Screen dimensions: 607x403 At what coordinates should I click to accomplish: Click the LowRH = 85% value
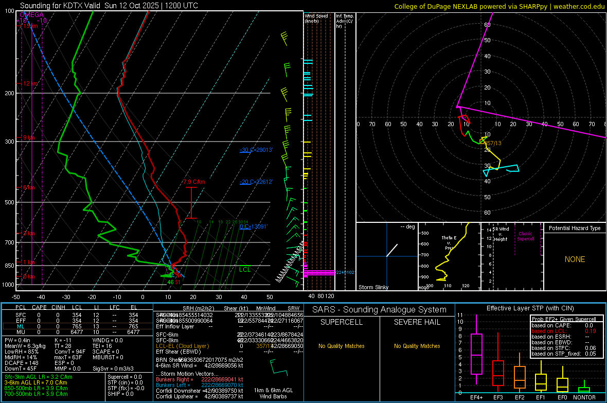(22, 352)
